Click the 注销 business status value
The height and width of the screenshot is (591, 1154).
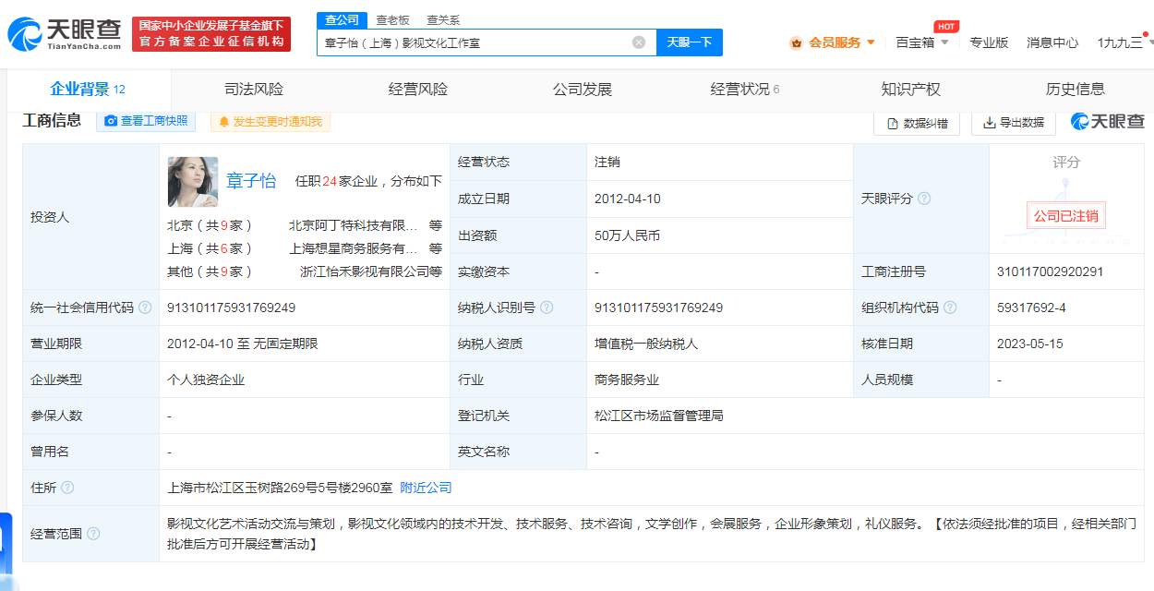607,162
